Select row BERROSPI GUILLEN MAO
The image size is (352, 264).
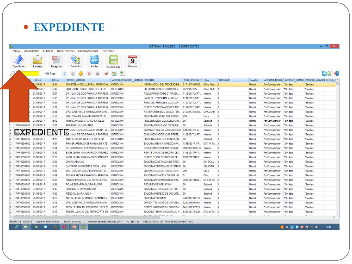coord(173,125)
